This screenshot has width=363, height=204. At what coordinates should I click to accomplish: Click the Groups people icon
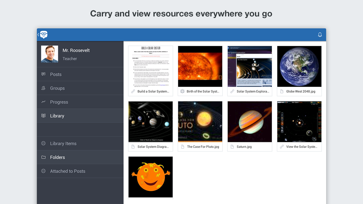click(x=43, y=88)
